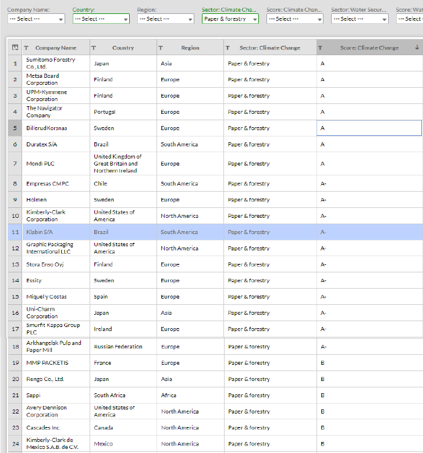Click Kimberly-Clark de Mexico S.A.B. de C.V. cell
The width and height of the screenshot is (423, 453).
pyautogui.click(x=56, y=444)
